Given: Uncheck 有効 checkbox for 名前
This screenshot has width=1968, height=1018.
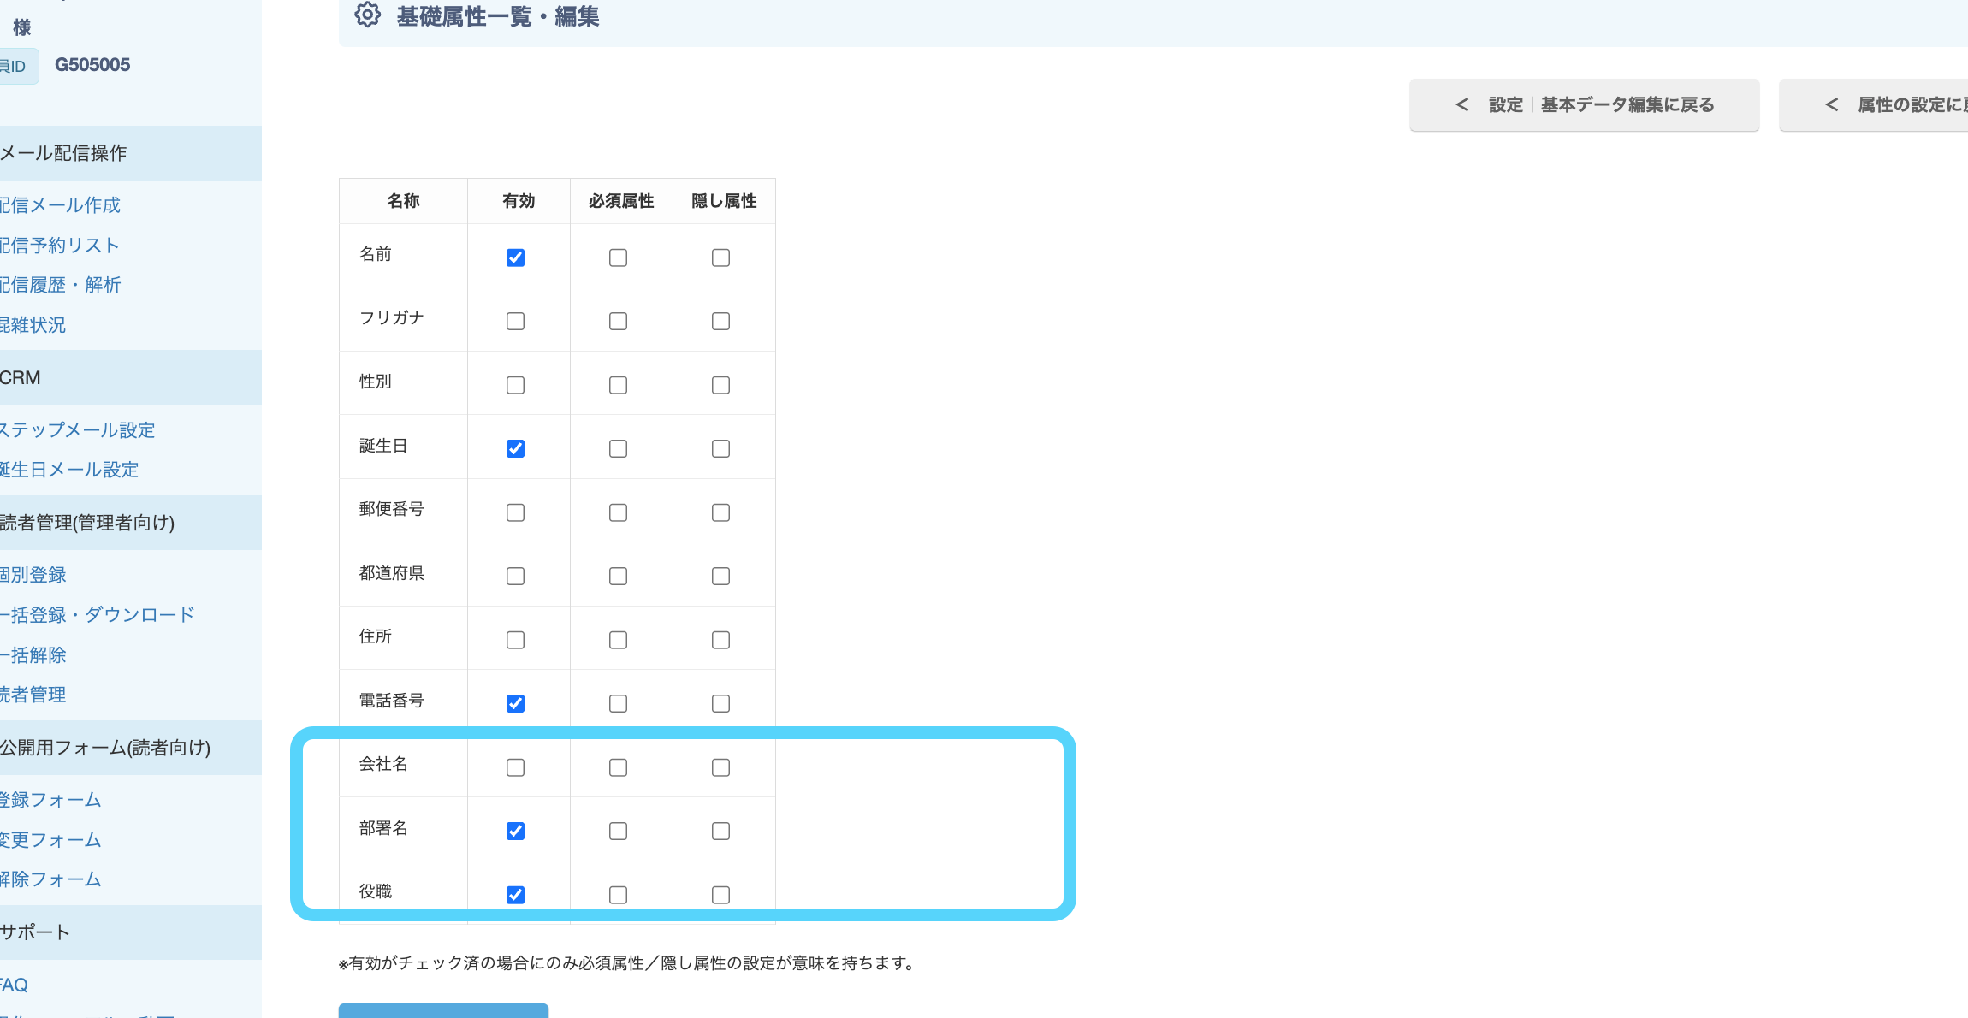Looking at the screenshot, I should pyautogui.click(x=515, y=257).
